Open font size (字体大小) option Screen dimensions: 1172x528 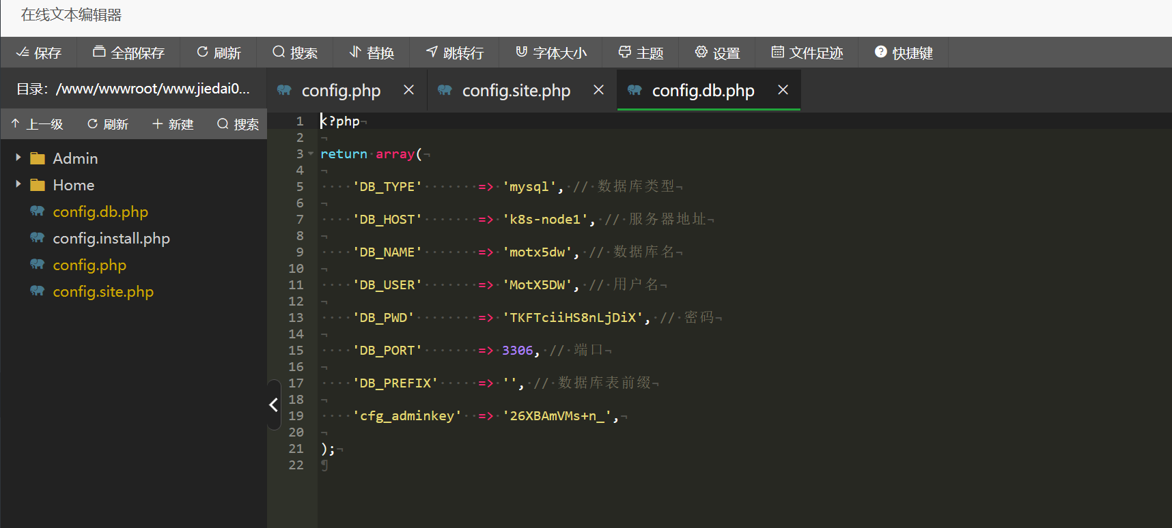tap(550, 53)
